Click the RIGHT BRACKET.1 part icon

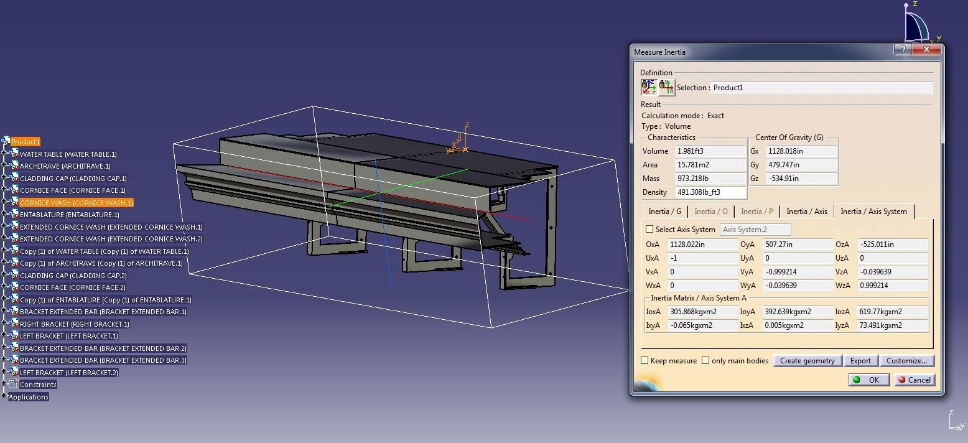pos(14,324)
